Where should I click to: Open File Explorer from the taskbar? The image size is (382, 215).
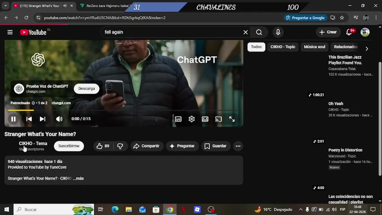click(129, 210)
